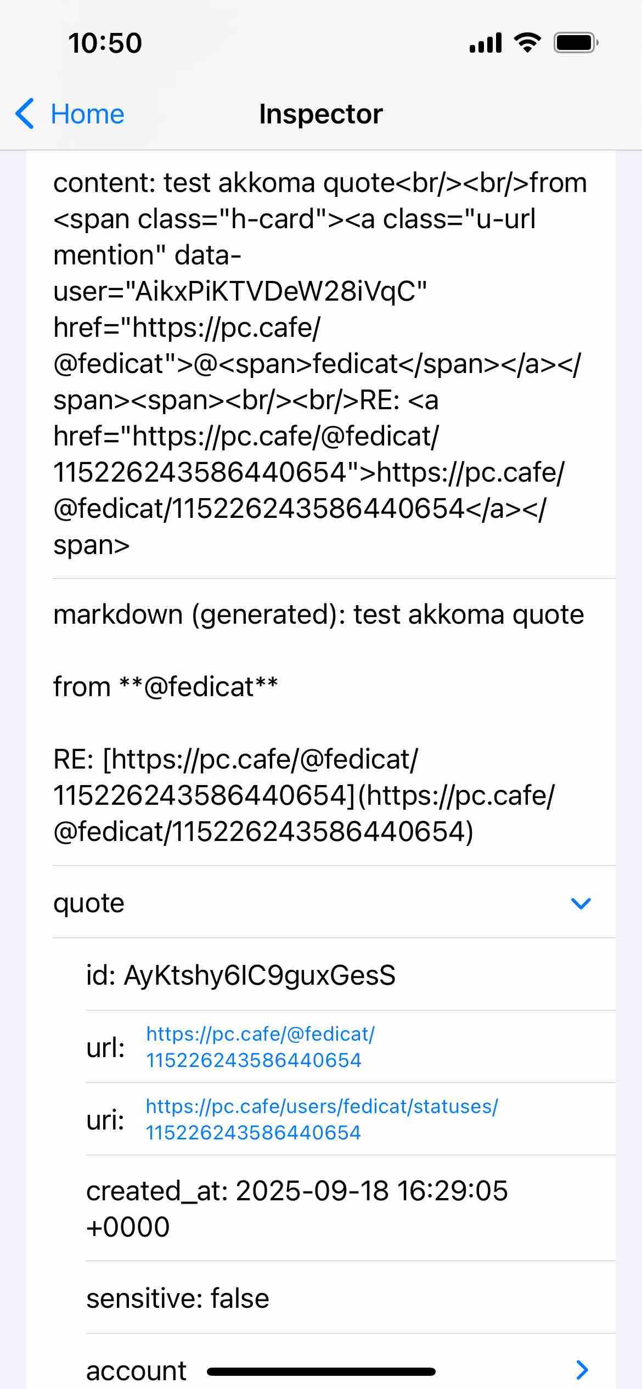Tap the quote id row
The height and width of the screenshot is (1389, 642).
tap(351, 975)
